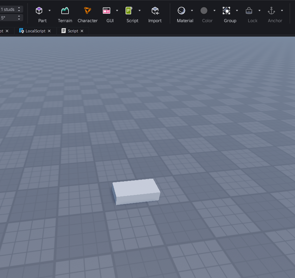The image size is (295, 278).
Task: Close the Script tab
Action: pyautogui.click(x=82, y=31)
